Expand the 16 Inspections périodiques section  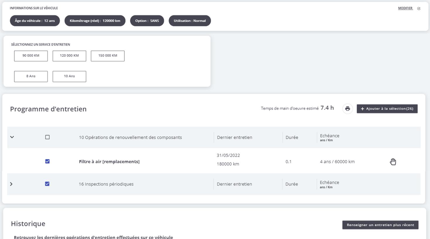(11, 184)
